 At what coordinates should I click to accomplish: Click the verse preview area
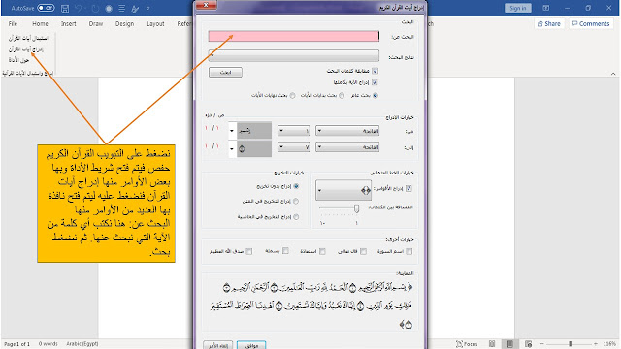[310, 304]
